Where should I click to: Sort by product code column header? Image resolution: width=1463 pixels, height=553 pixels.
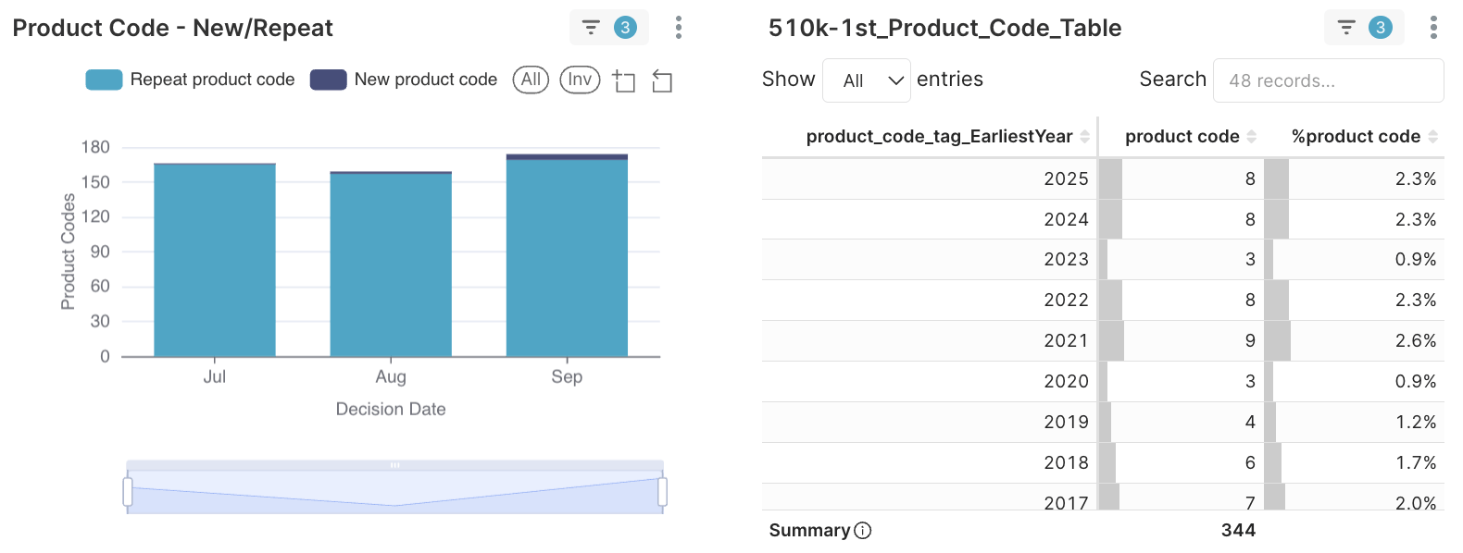(x=1182, y=137)
